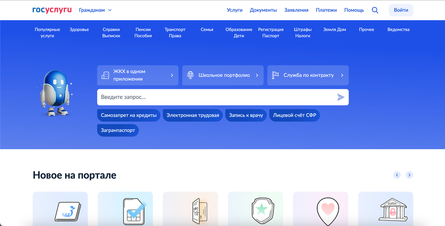Select Земля Дом category

click(x=335, y=30)
